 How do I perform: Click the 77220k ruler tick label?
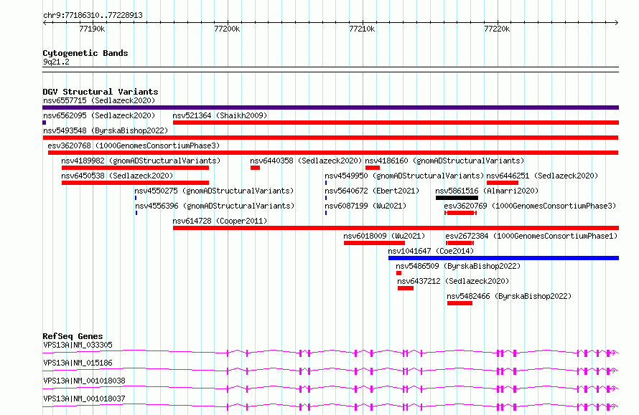(497, 29)
